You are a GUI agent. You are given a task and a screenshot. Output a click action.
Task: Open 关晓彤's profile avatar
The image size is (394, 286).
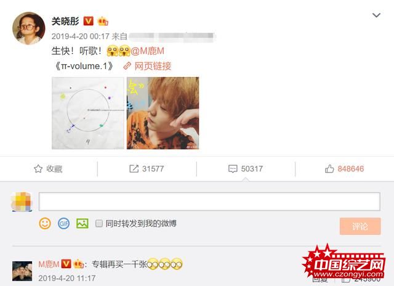[x=29, y=28]
